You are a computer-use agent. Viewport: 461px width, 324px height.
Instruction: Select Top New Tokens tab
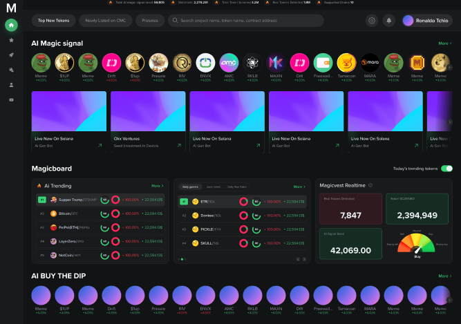[53, 21]
